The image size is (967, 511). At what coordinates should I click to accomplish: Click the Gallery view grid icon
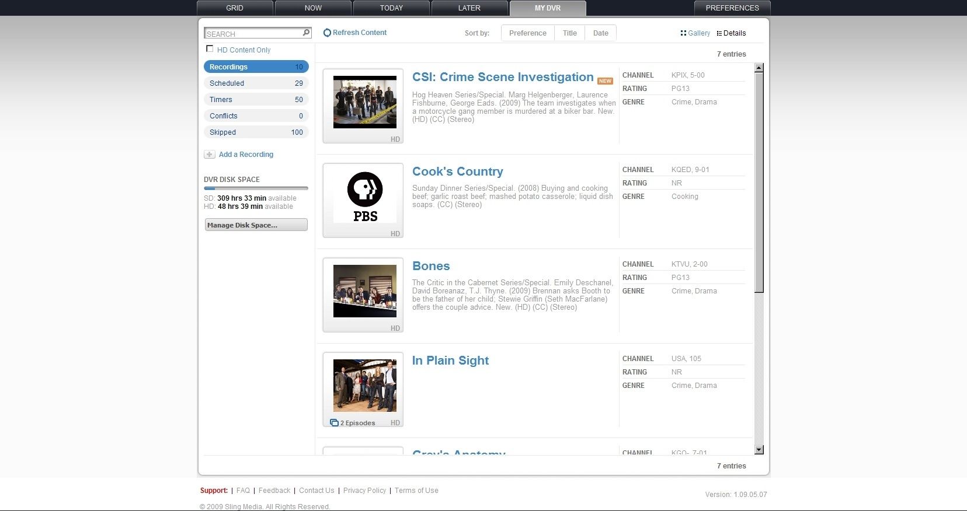(683, 33)
